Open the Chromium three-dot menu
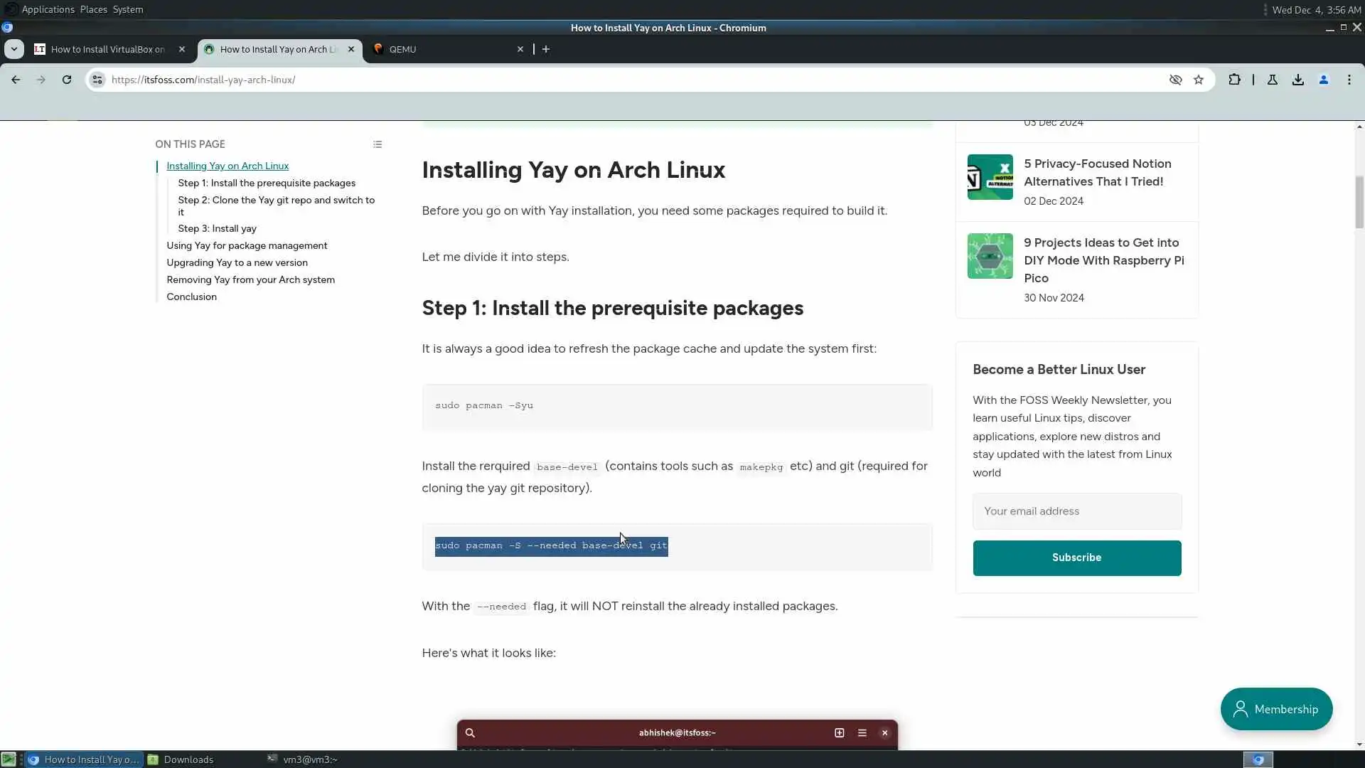 pyautogui.click(x=1349, y=80)
